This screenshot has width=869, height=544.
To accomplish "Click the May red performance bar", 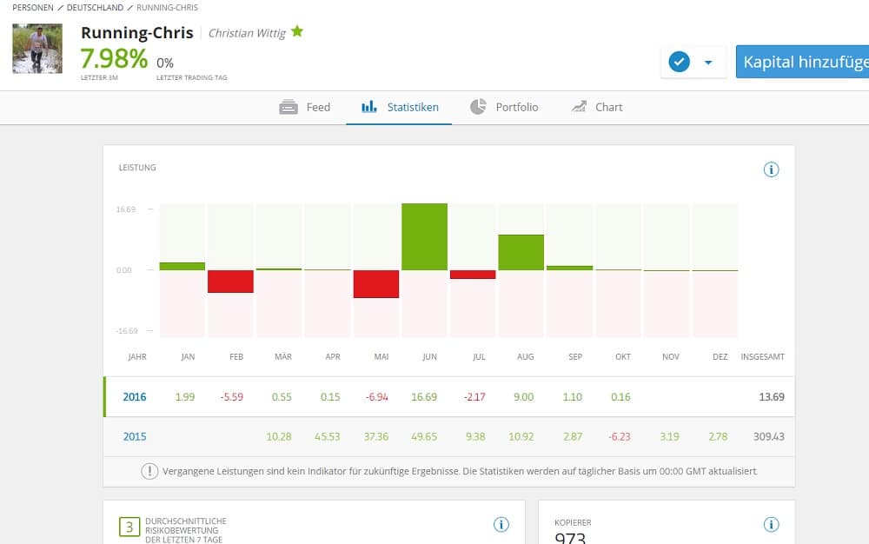I will point(375,284).
